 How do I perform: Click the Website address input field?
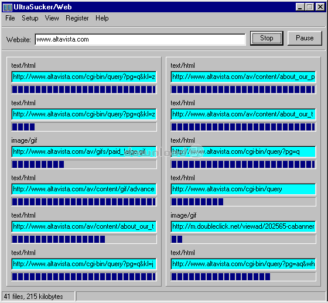tap(140, 39)
